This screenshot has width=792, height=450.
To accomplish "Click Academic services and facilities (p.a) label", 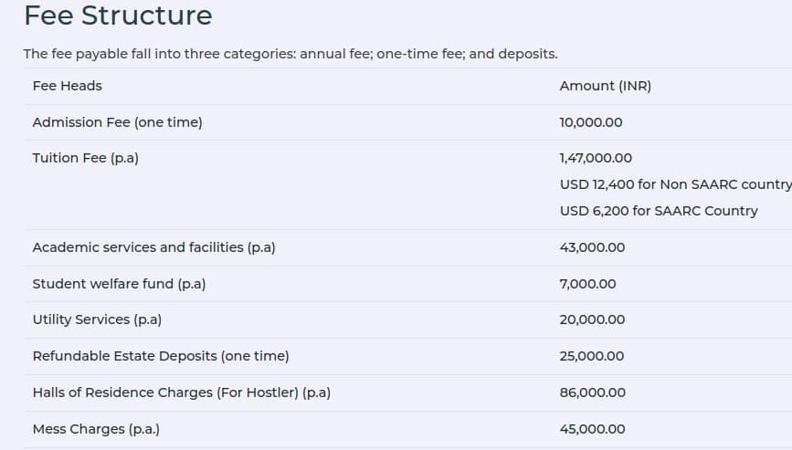I will [x=154, y=247].
